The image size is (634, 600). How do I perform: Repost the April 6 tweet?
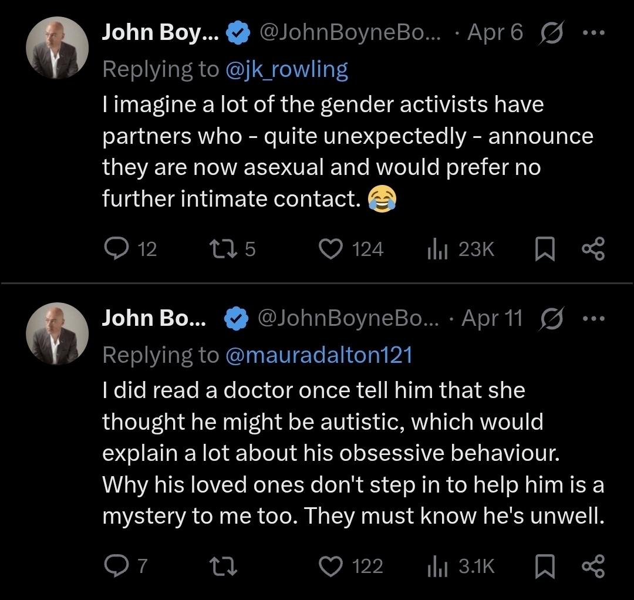click(x=222, y=250)
